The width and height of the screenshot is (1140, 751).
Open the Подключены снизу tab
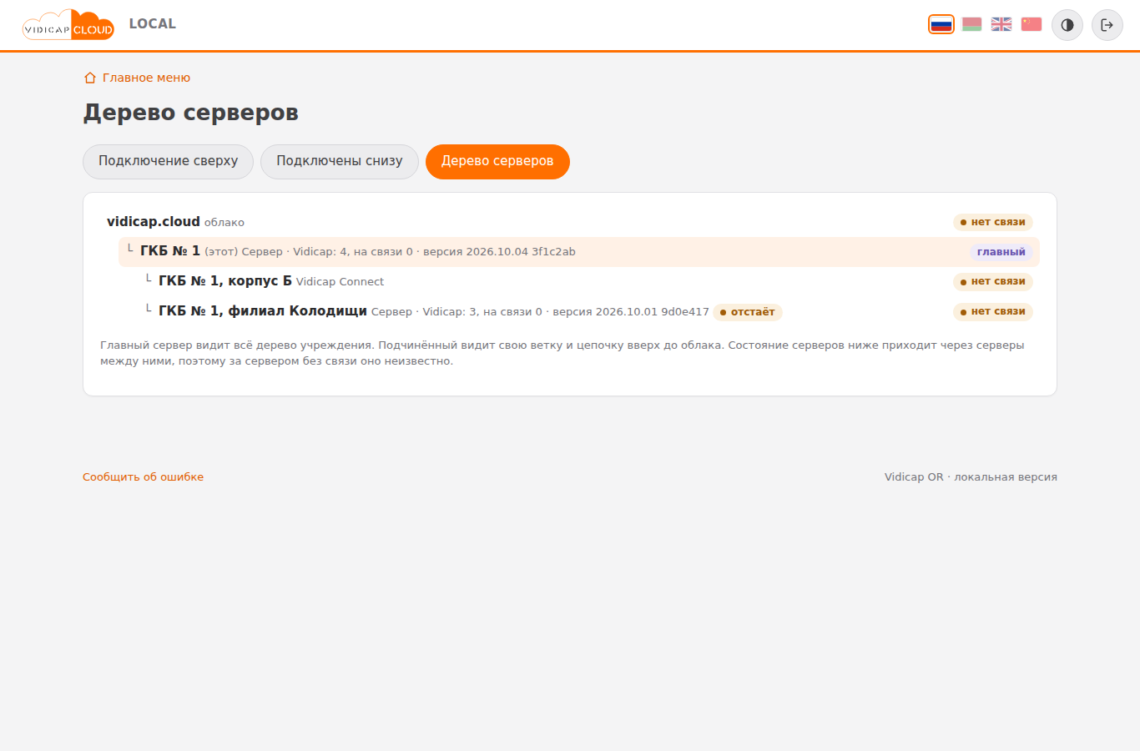[340, 161]
